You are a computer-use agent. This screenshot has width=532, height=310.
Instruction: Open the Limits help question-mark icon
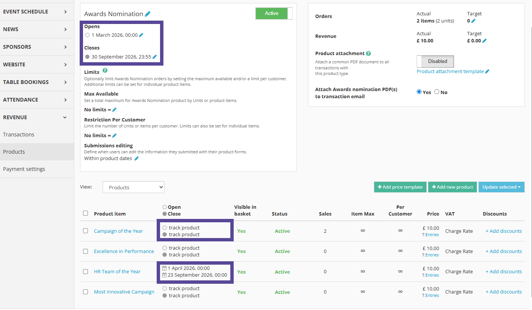[105, 70]
